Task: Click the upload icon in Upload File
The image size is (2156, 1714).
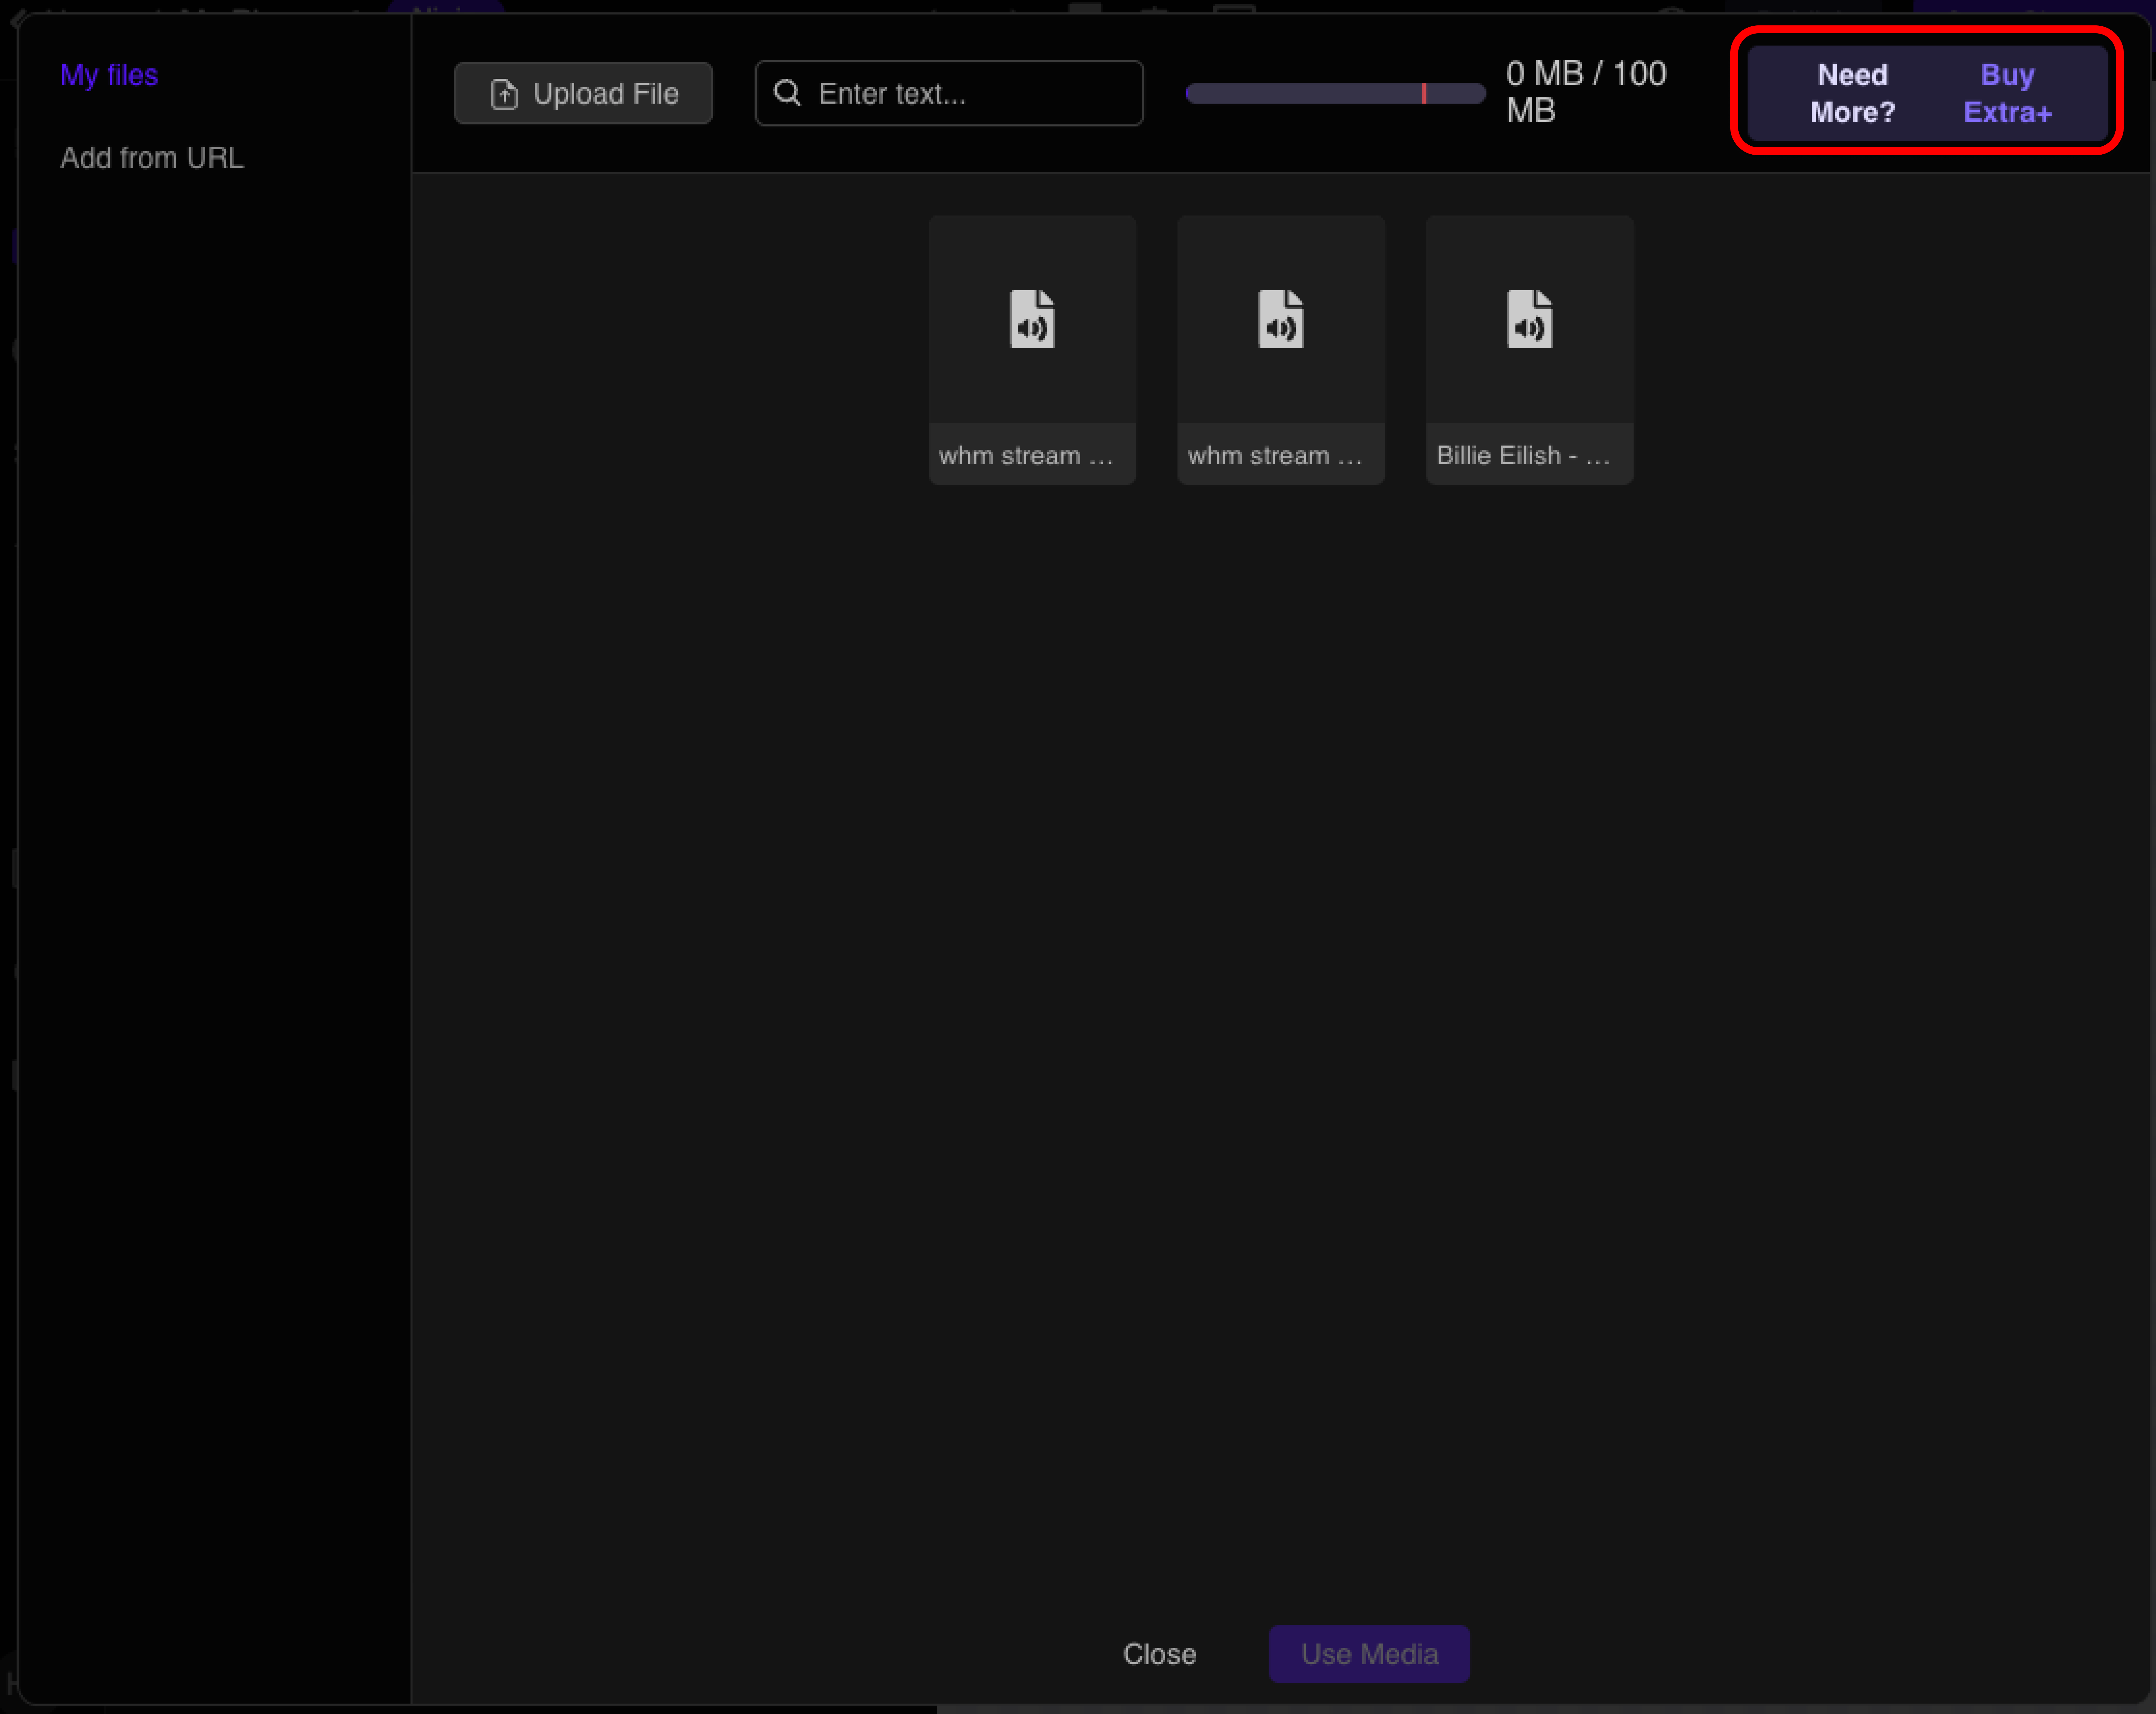Action: [x=505, y=94]
